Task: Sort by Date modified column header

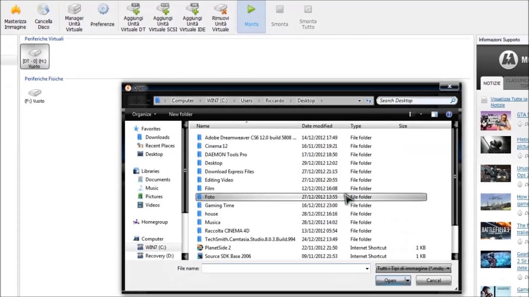Action: pos(317,126)
